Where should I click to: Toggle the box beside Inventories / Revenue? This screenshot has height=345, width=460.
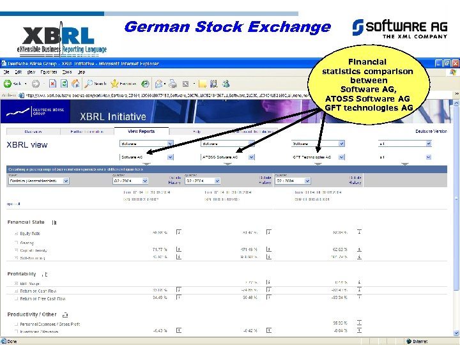17,332
